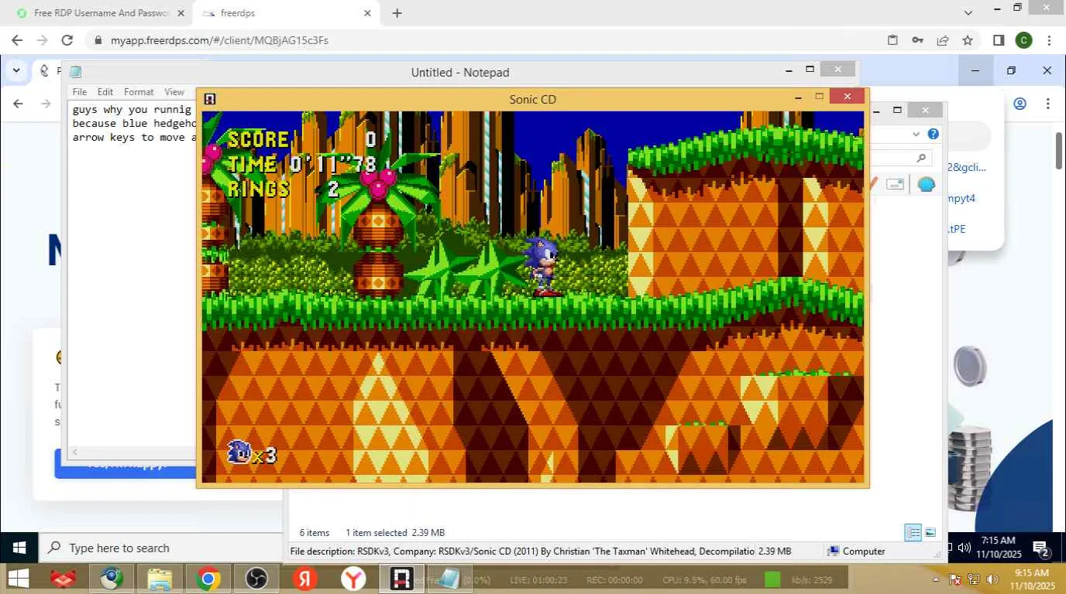Open File Explorer from the bottom taskbar
The width and height of the screenshot is (1066, 594).
tap(159, 579)
